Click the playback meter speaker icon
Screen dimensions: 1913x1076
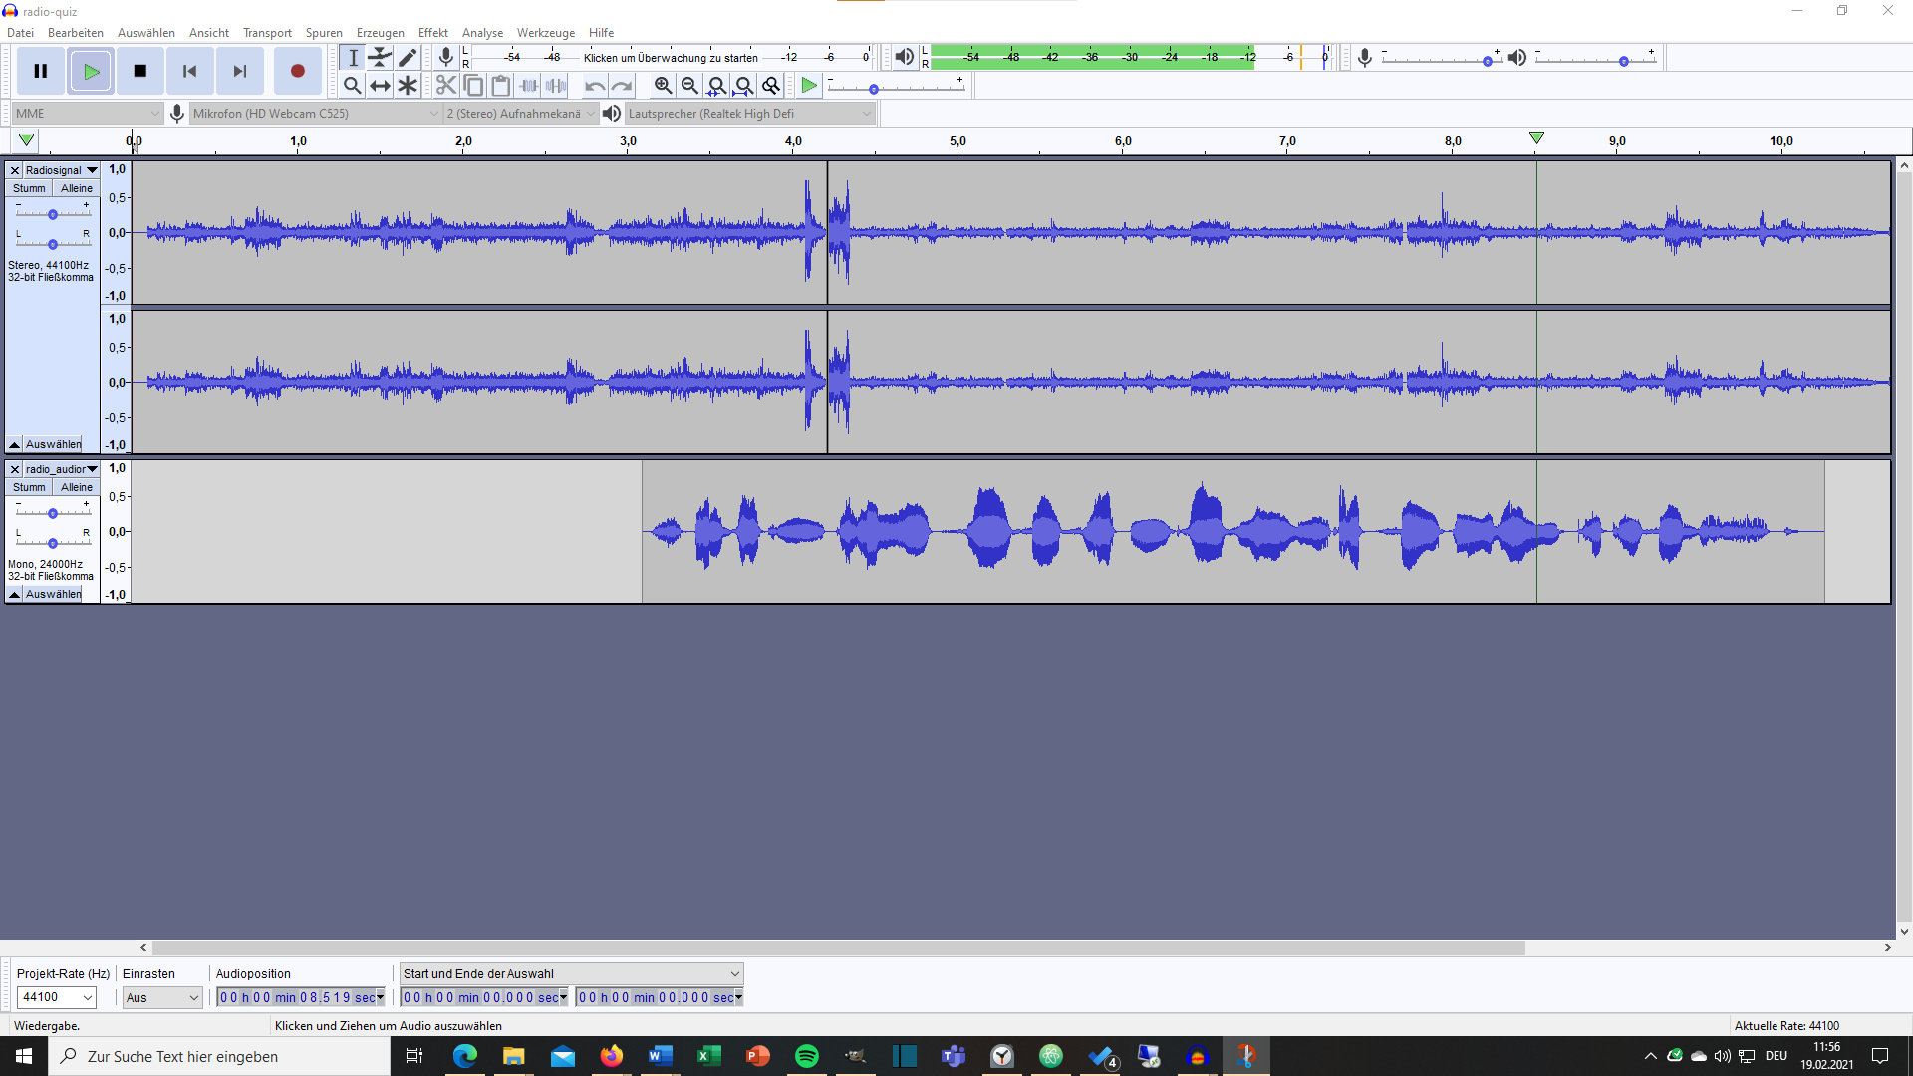904,58
